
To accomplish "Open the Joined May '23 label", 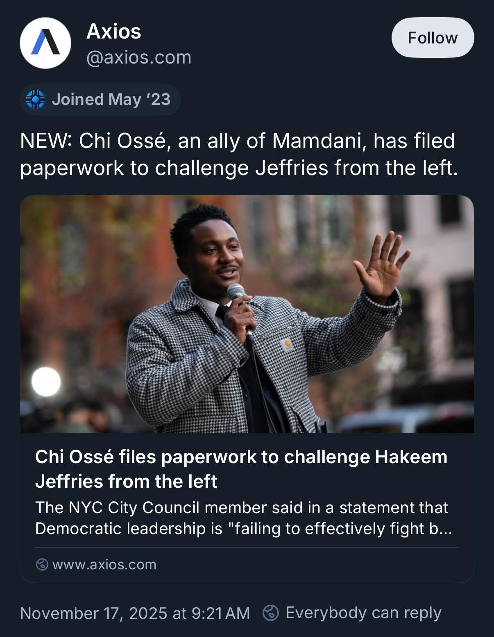I will point(111,100).
